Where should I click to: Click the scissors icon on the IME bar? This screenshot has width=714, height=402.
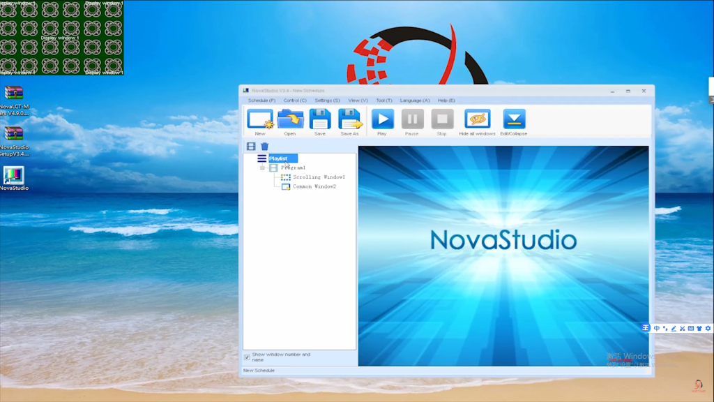click(682, 328)
